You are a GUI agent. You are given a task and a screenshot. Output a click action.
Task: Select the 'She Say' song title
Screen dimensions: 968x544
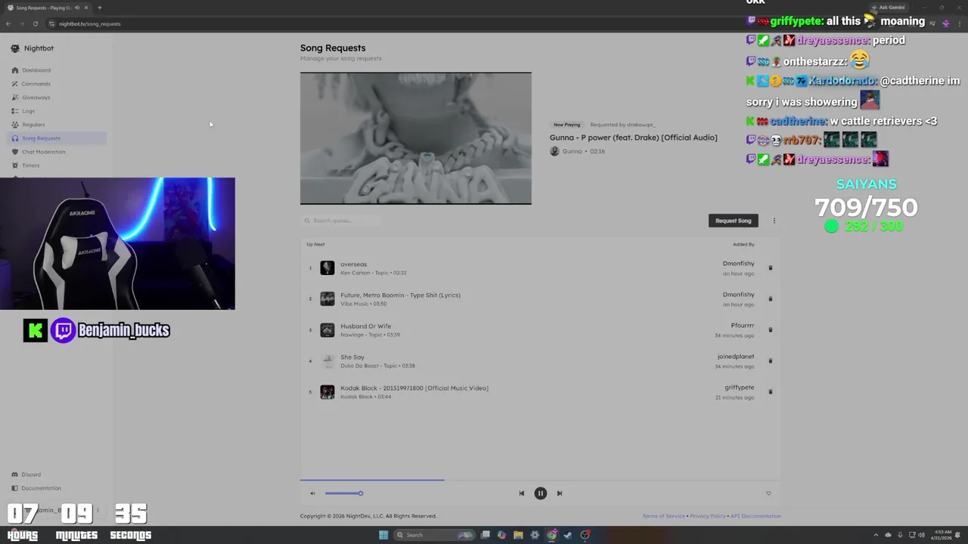pos(352,357)
